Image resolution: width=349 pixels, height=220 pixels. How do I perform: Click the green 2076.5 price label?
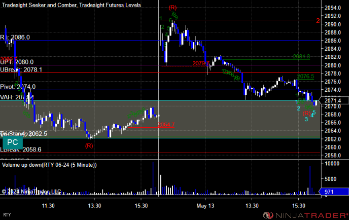click(305, 77)
